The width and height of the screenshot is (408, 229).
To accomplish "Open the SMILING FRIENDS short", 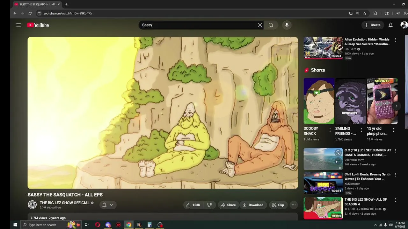I will pos(351,101).
